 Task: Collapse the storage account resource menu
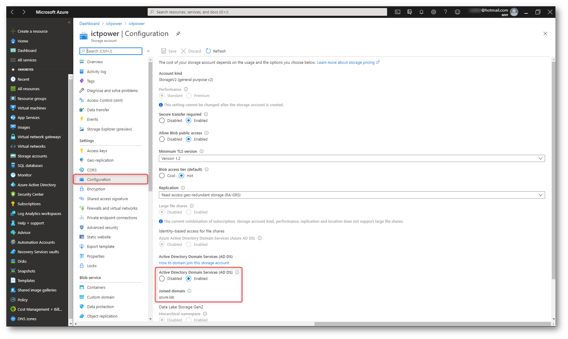(148, 51)
